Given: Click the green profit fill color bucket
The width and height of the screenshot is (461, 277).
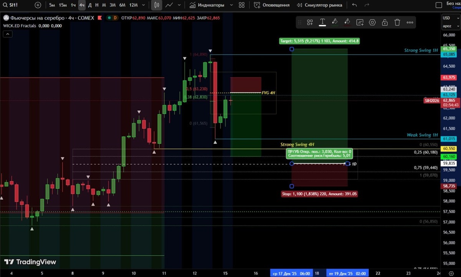Looking at the screenshot, I should 335,22.
